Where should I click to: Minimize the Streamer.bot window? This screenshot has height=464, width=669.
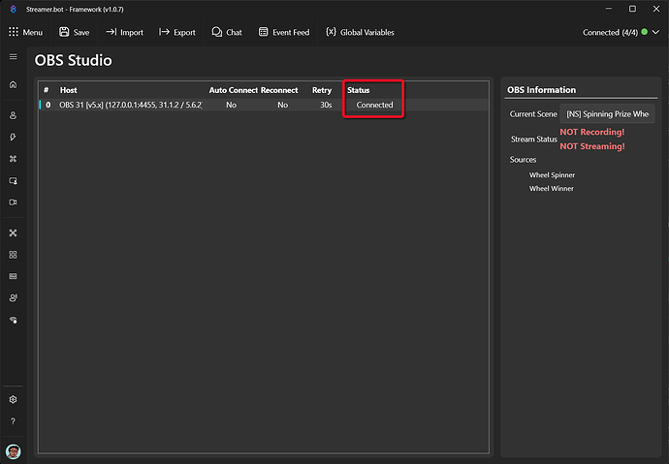[609, 9]
